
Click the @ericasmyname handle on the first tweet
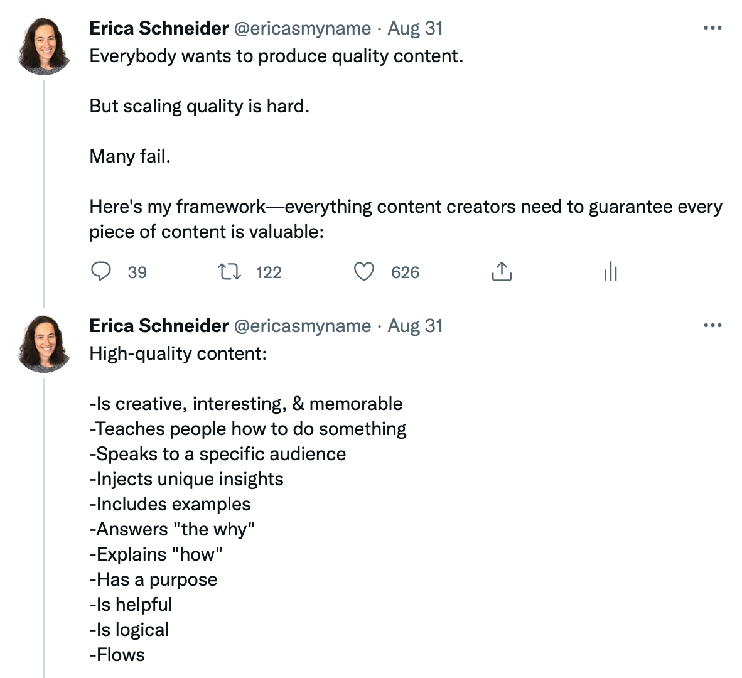[302, 28]
